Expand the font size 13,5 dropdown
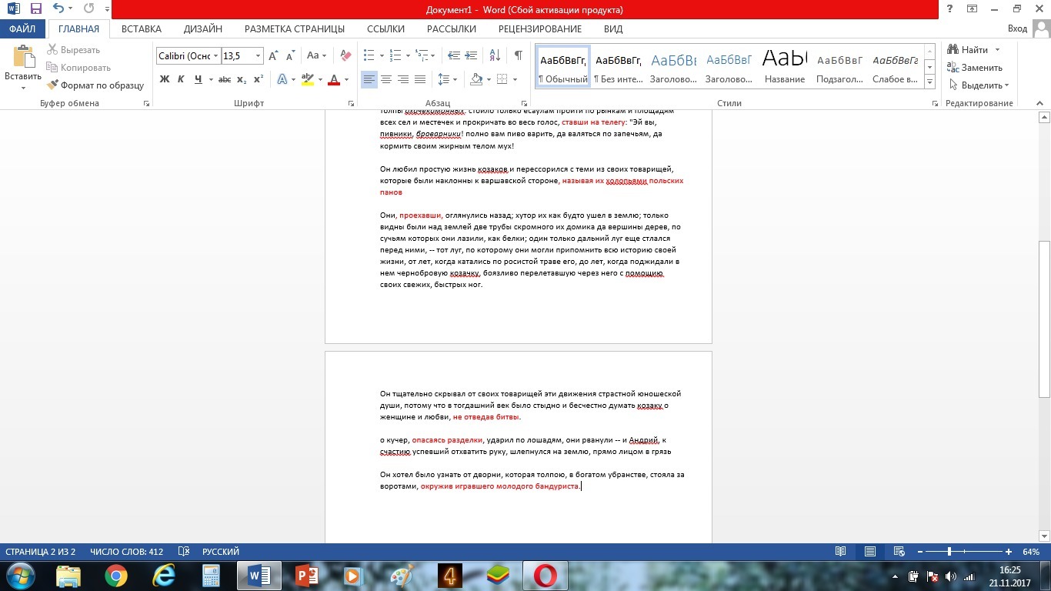This screenshot has height=591, width=1051. point(258,56)
